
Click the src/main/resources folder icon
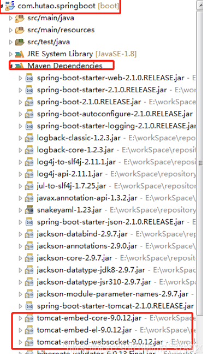(20, 30)
